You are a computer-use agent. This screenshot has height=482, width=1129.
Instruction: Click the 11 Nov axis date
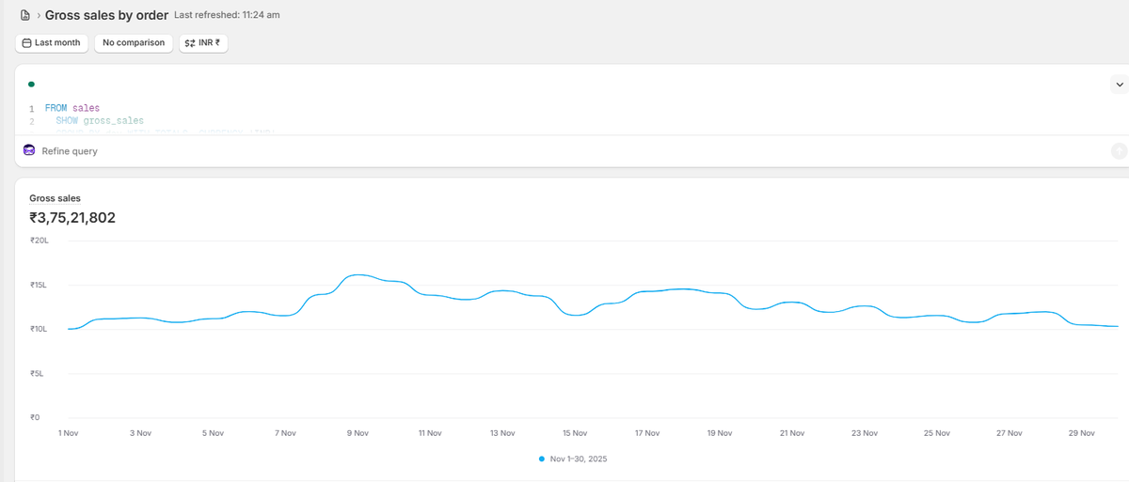pos(430,433)
